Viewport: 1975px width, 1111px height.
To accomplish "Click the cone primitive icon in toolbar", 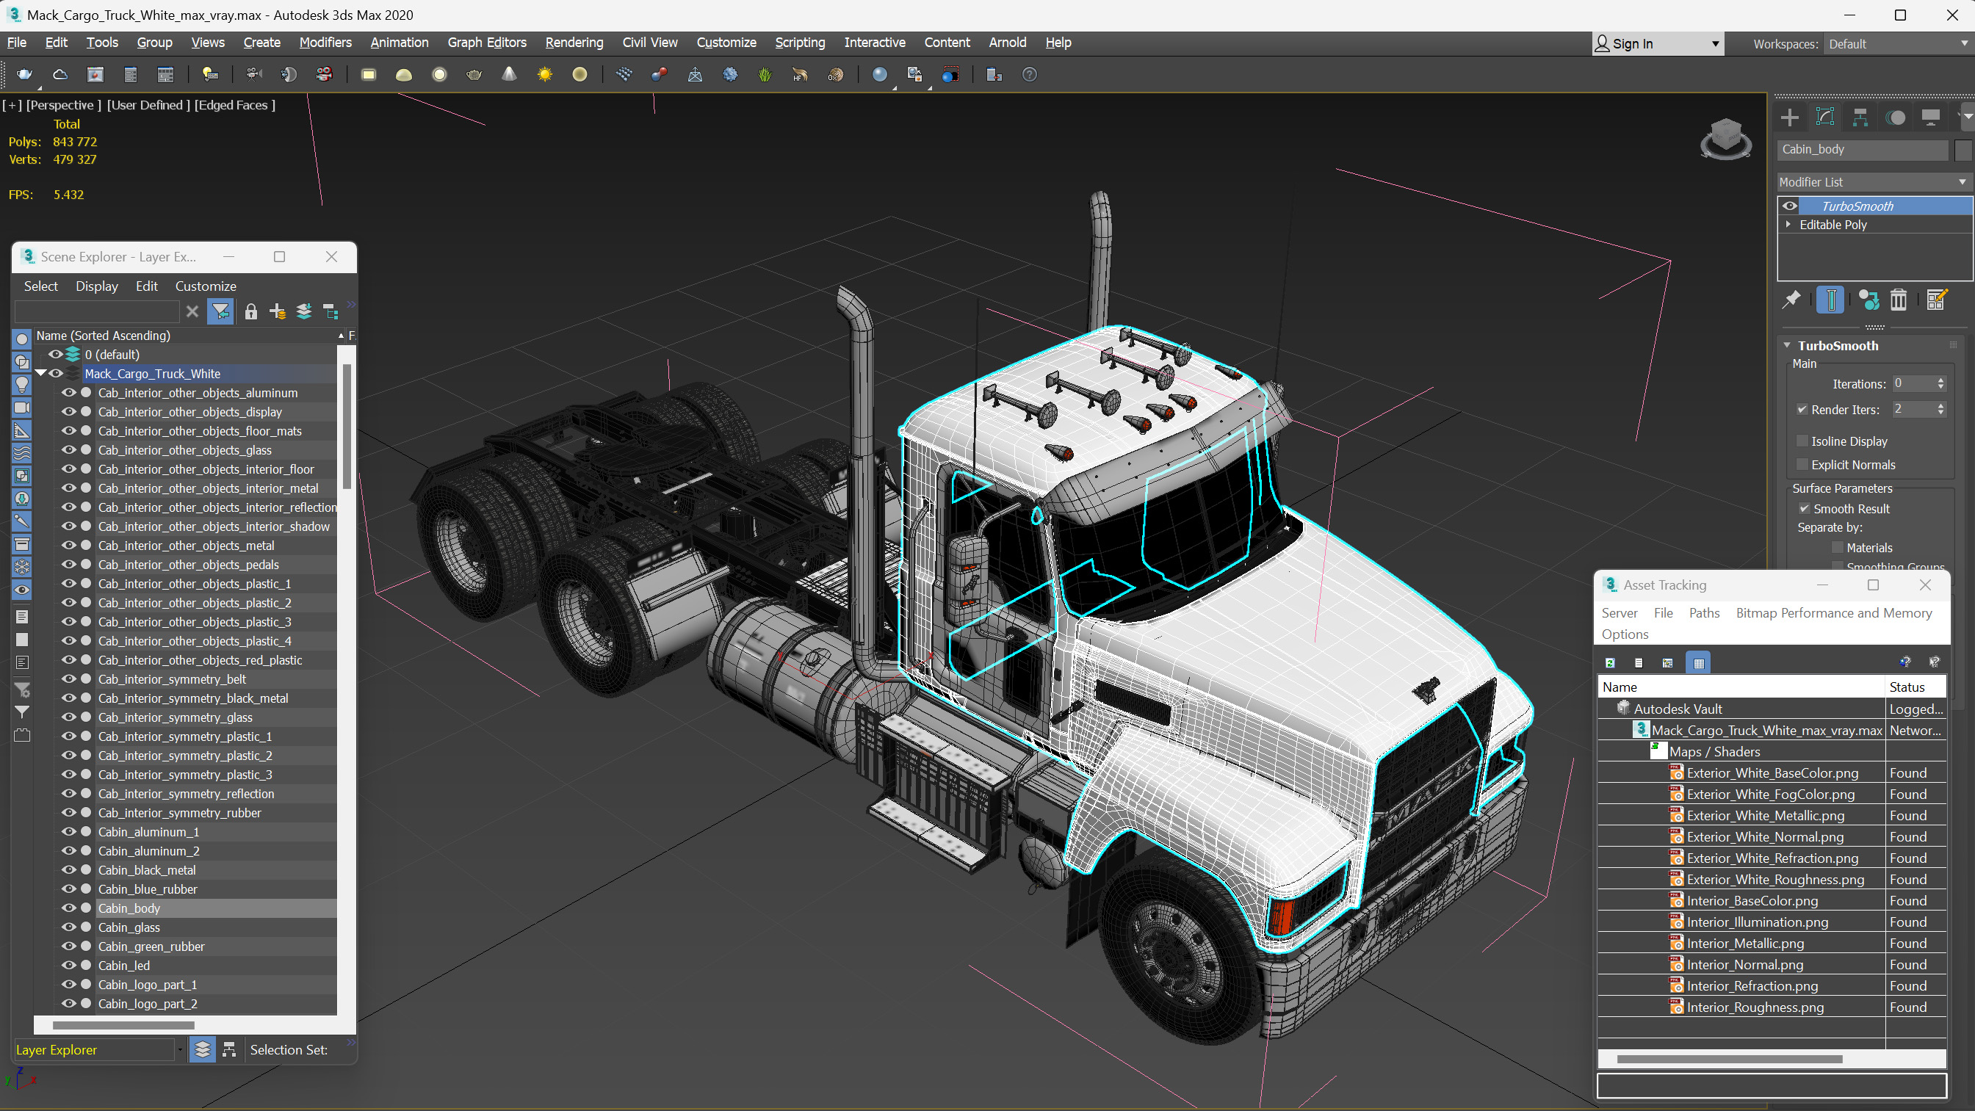I will coord(509,74).
